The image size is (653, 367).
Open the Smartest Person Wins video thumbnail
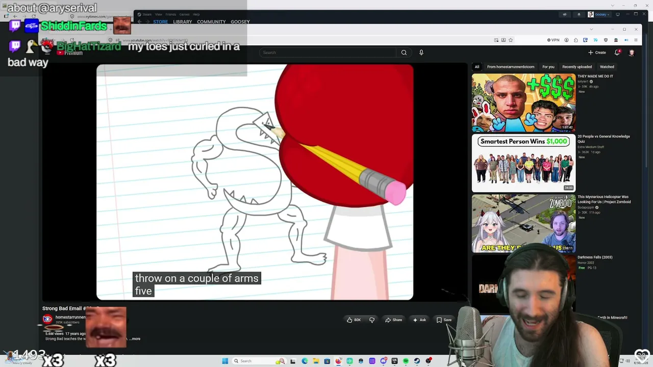point(523,163)
